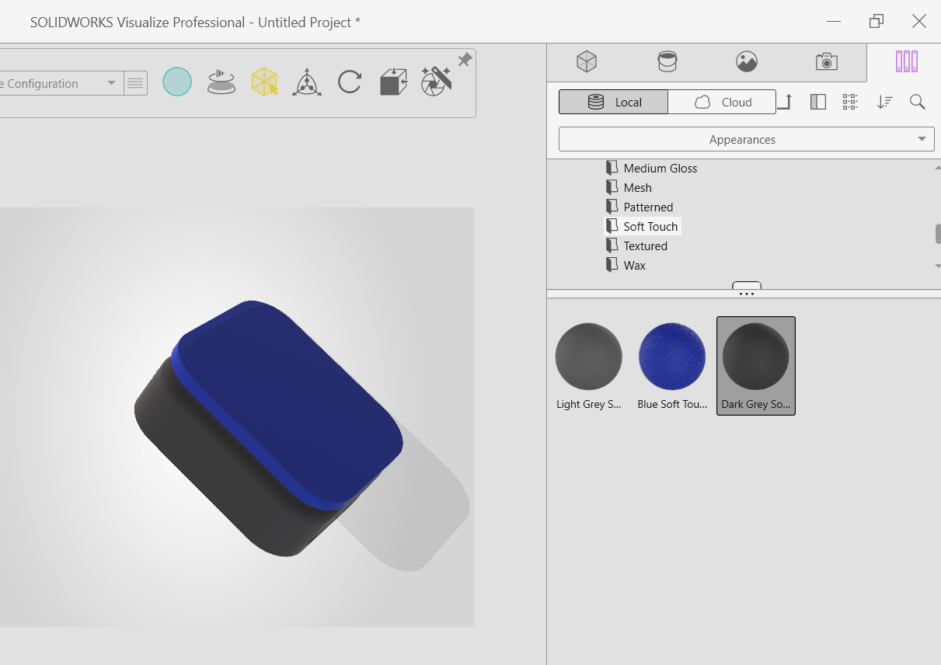Screen dimensions: 941x665
Task: Click the folder tree scrollbar thumb
Action: pyautogui.click(x=938, y=234)
